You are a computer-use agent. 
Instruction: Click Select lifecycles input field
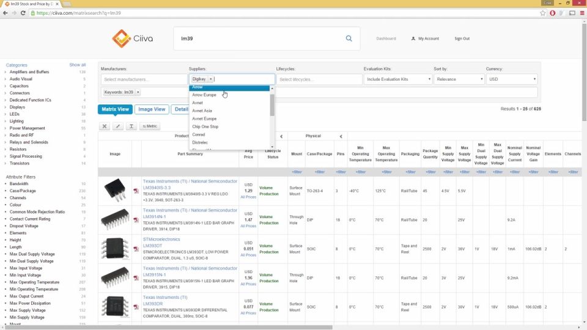coord(319,79)
